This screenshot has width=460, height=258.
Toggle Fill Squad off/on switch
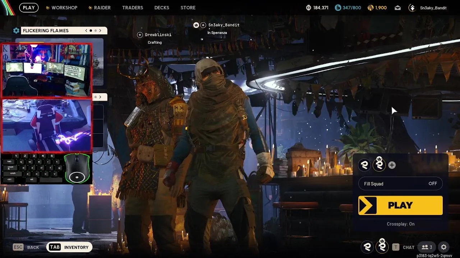pos(400,183)
